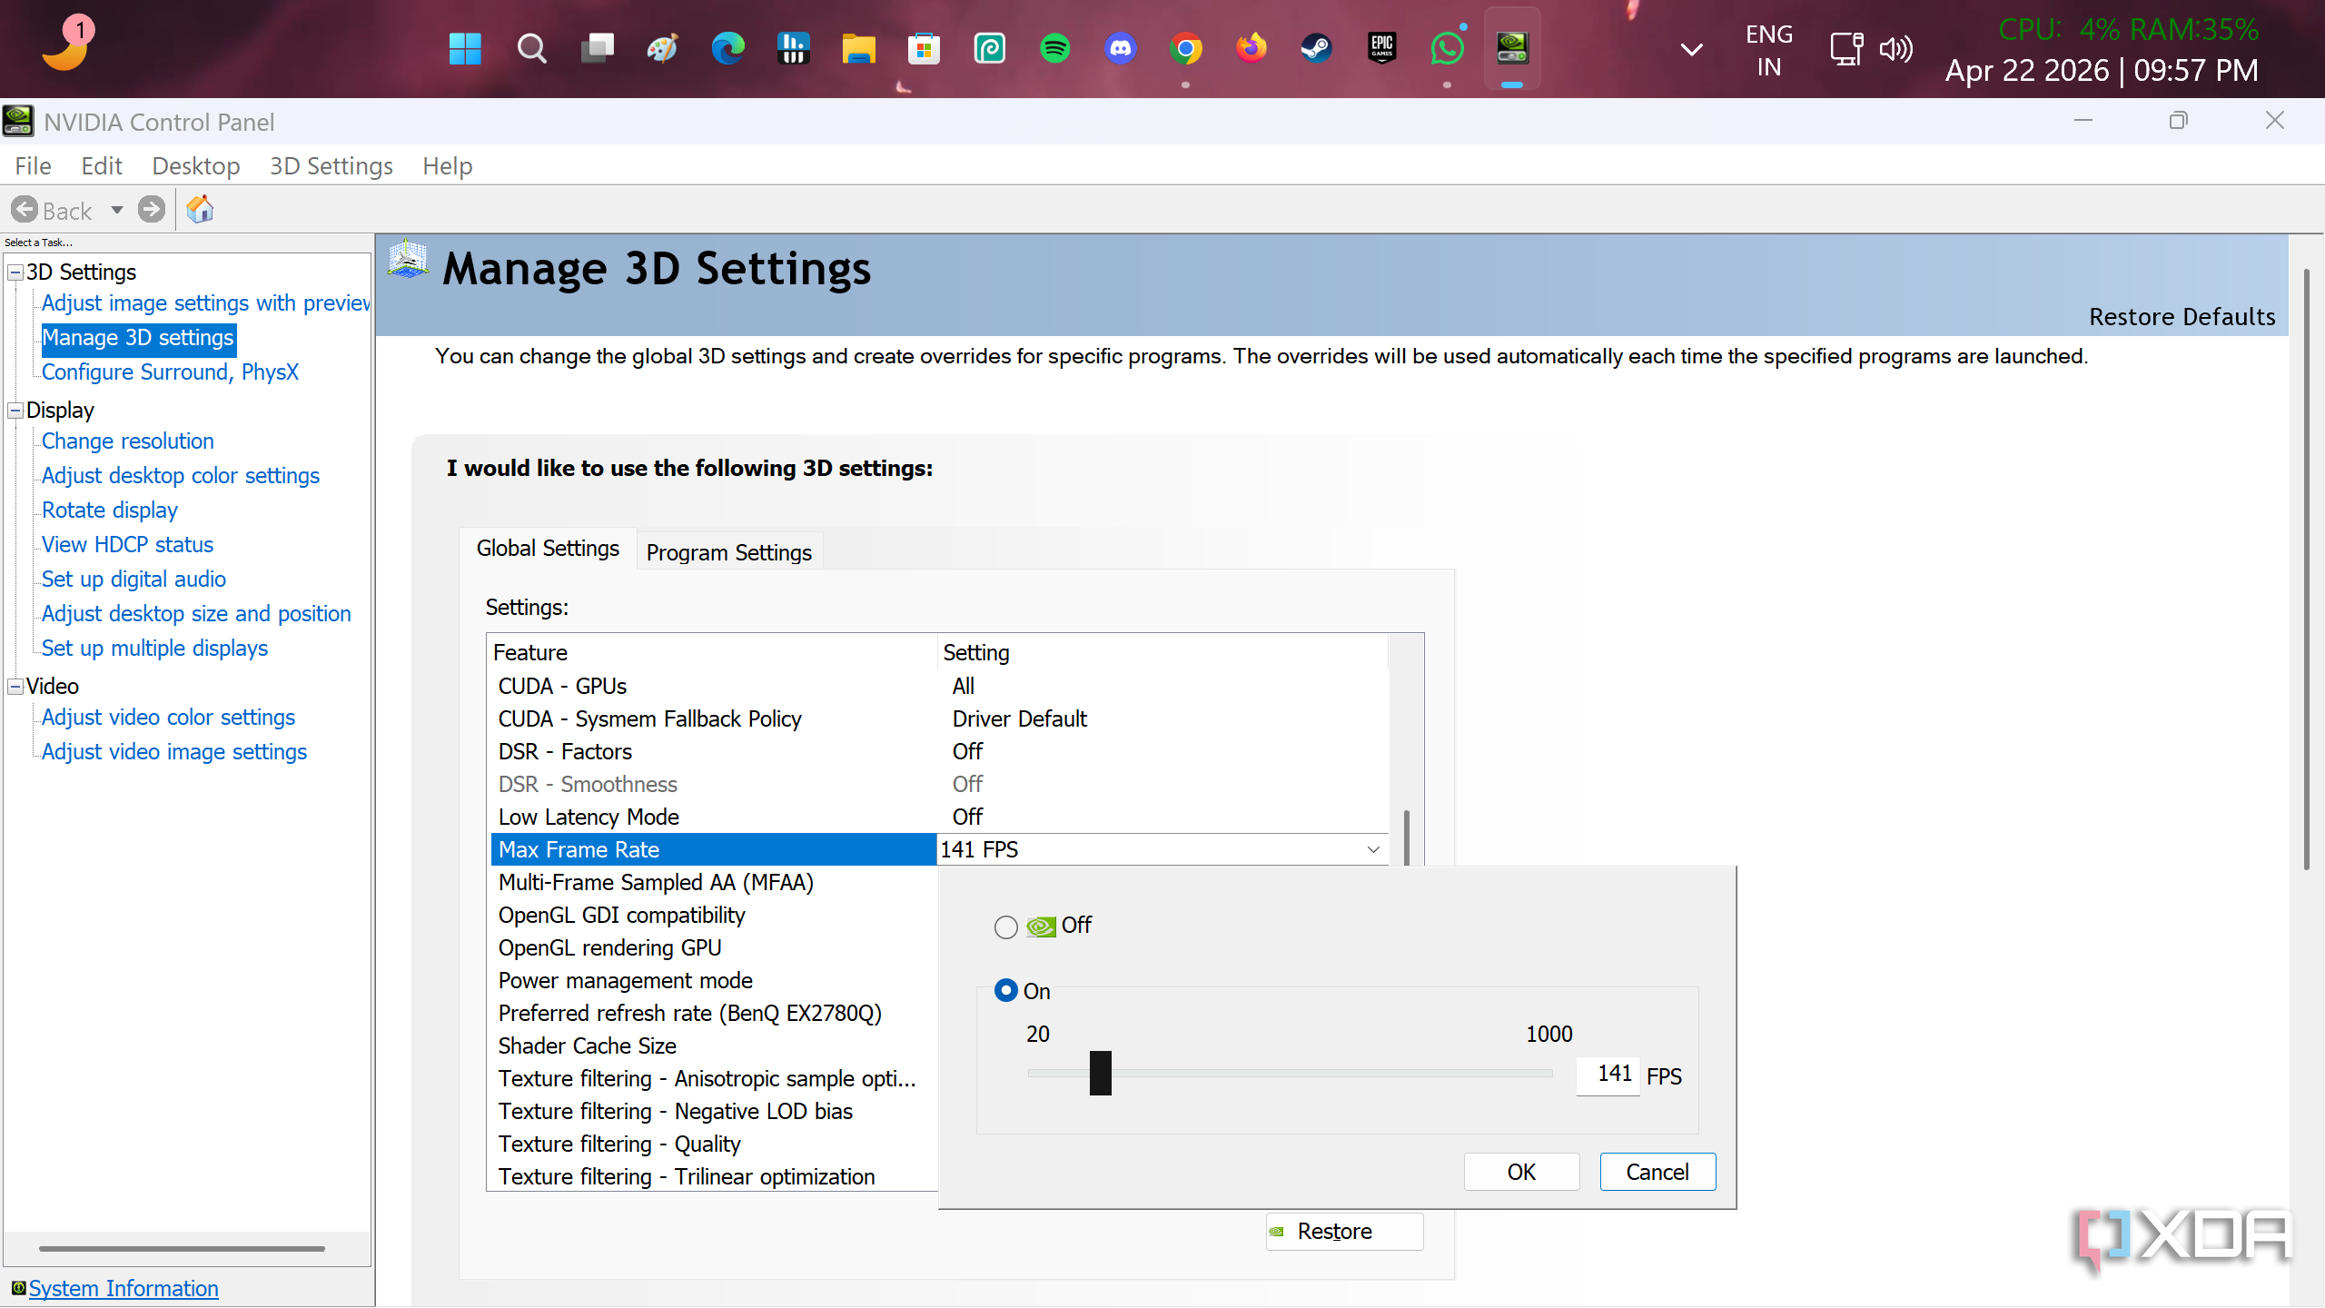Switch to the Program Settings tab

coord(729,552)
